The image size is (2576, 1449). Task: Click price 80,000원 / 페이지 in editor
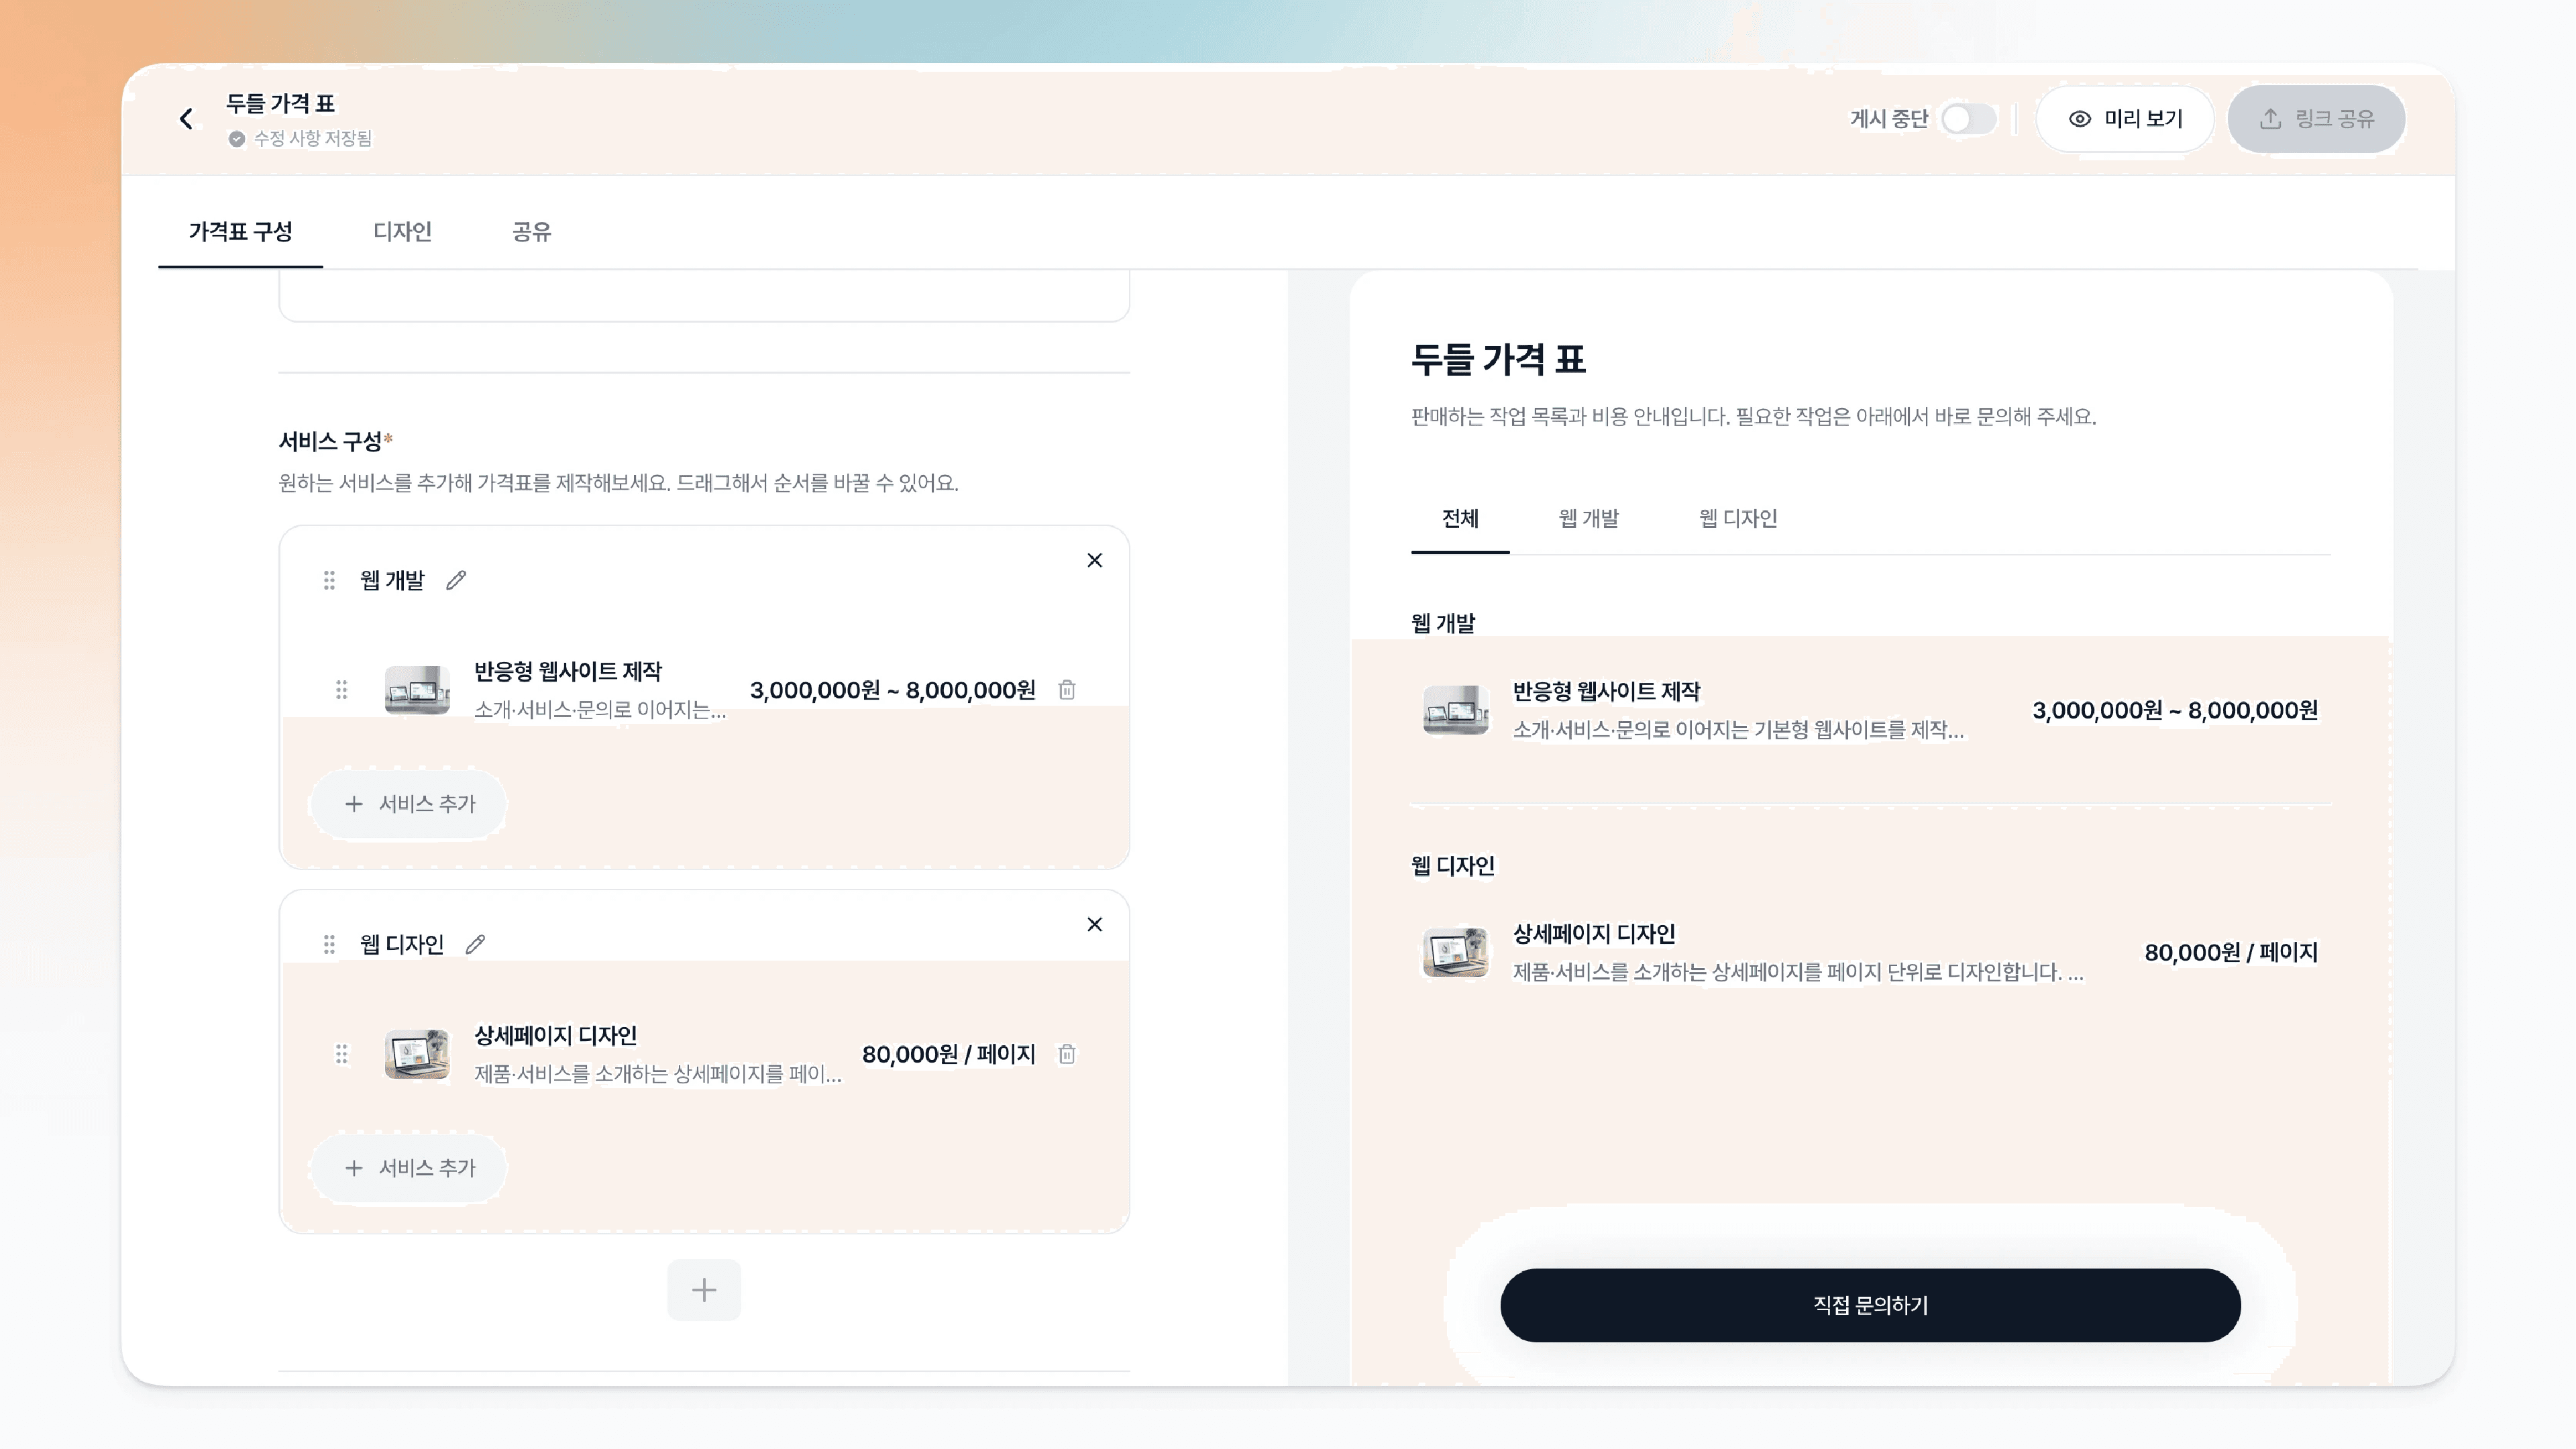949,1054
